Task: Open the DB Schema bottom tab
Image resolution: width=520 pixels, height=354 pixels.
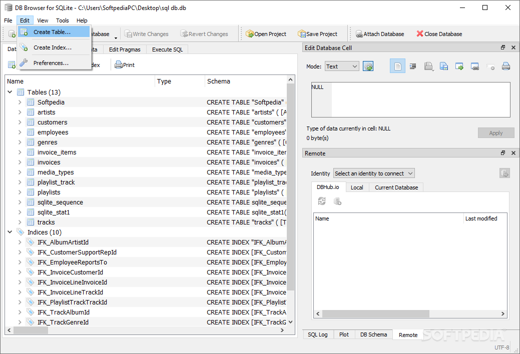Action: 373,334
